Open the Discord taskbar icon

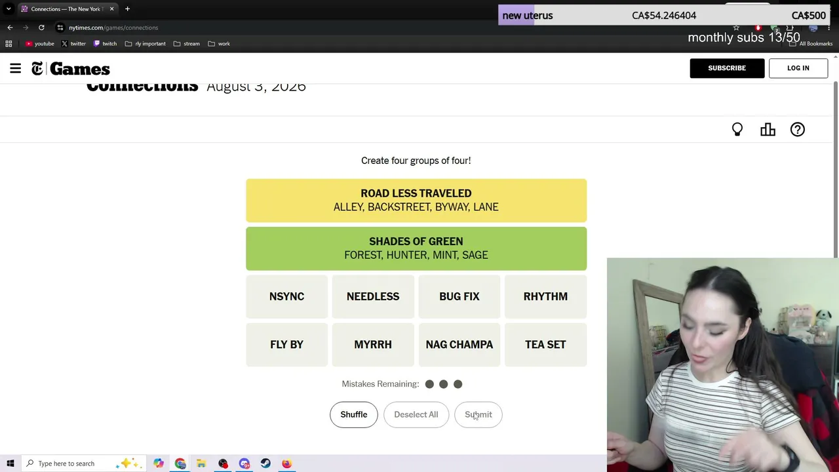pos(244,463)
